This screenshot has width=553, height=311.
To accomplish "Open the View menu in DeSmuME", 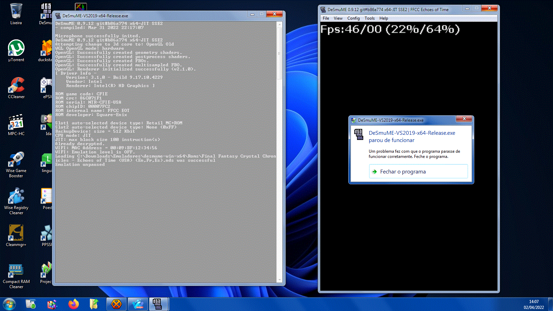I will tap(338, 18).
